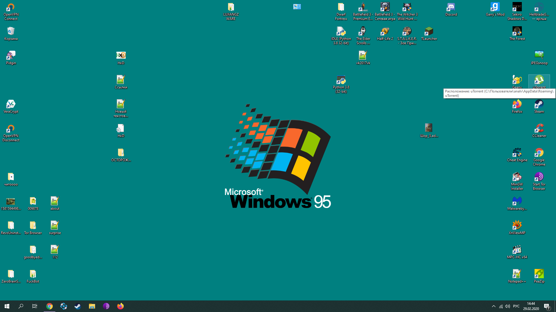Select the Sekiro Shadows Die shortcut
Viewport: 556px width, 312px height.
[x=517, y=12]
